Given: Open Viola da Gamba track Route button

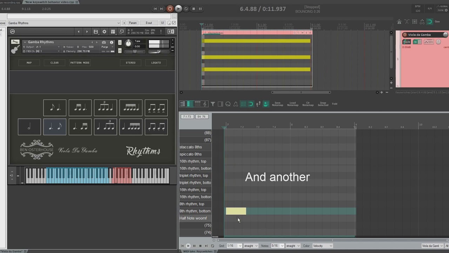Looking at the screenshot, I should point(407,42).
